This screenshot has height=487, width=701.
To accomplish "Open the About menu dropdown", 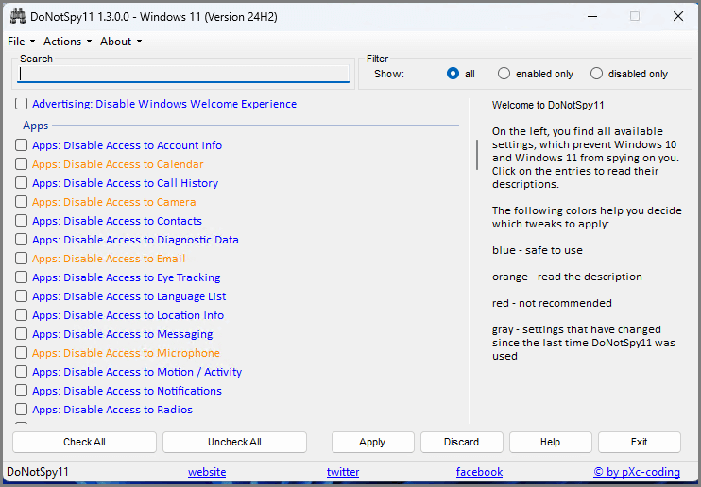I will [x=120, y=42].
